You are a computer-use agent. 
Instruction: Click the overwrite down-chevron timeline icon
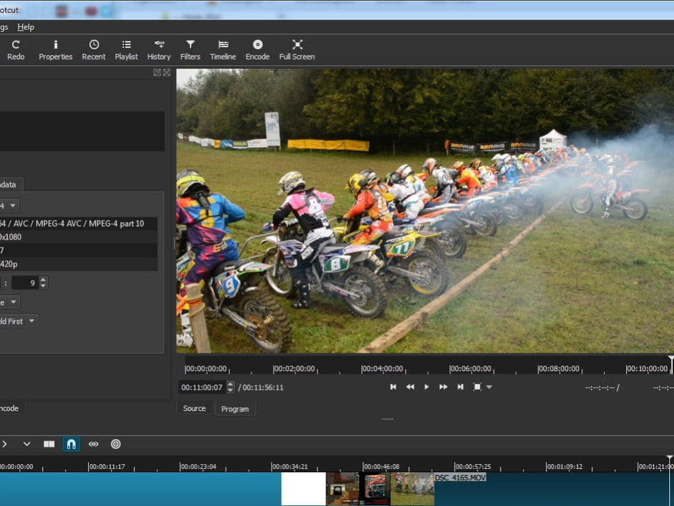(x=27, y=444)
